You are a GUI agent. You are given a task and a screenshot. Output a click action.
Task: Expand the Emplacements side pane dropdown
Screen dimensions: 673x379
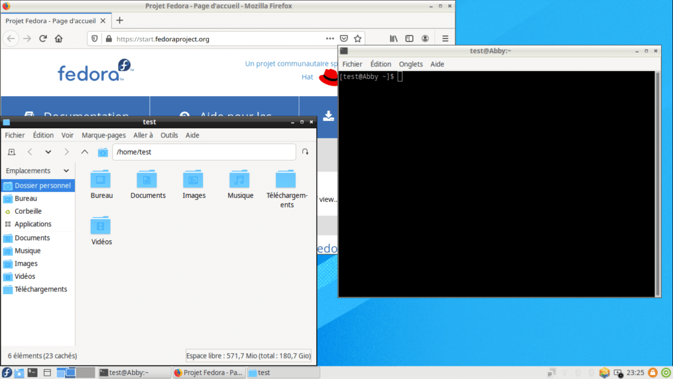coord(66,170)
